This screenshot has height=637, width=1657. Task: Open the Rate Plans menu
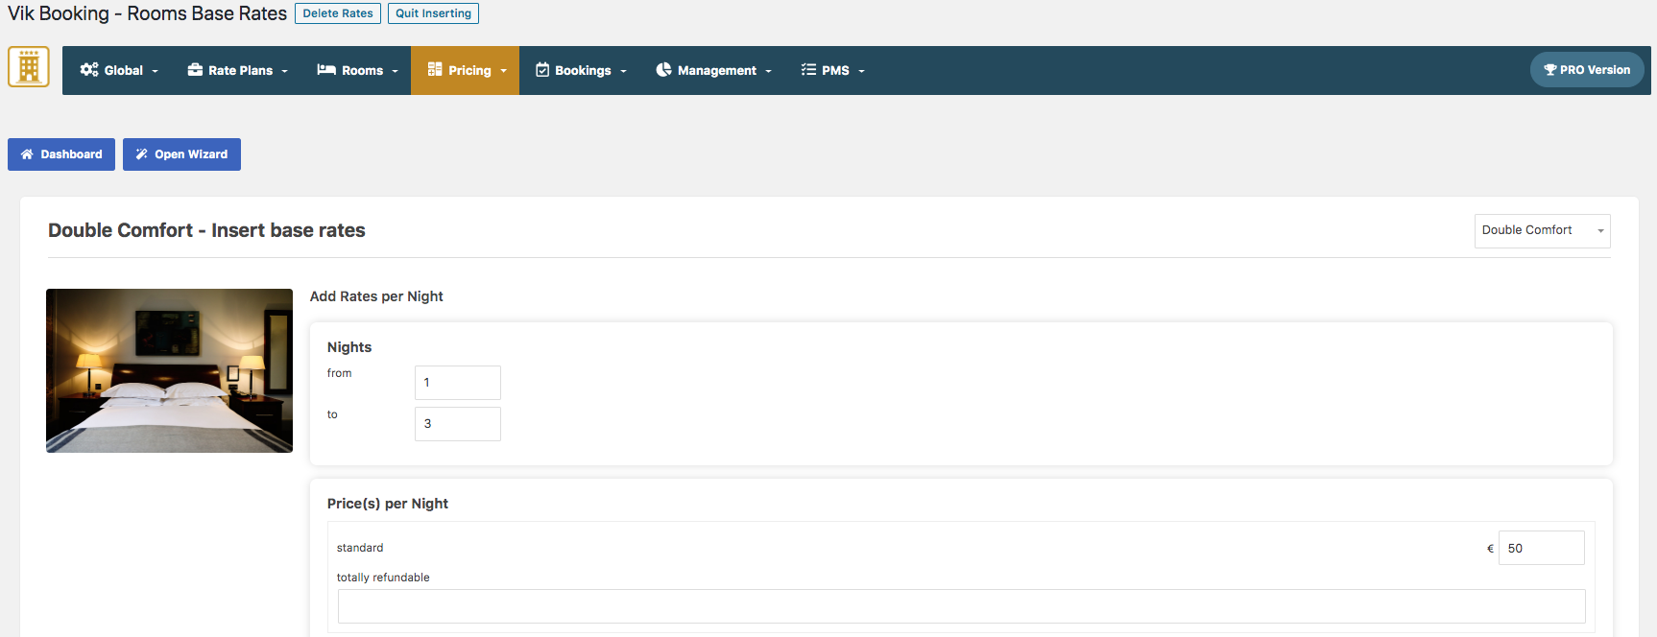click(237, 70)
